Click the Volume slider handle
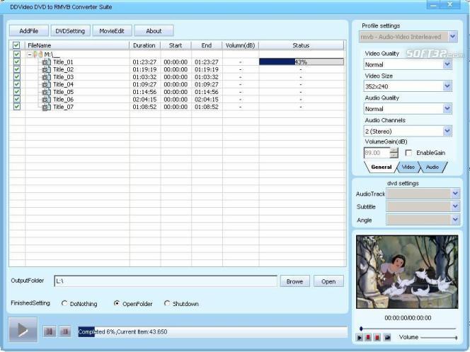This screenshot has height=352, width=470. [456, 338]
